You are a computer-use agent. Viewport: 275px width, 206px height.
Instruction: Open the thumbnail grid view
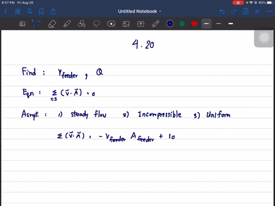click(x=18, y=11)
